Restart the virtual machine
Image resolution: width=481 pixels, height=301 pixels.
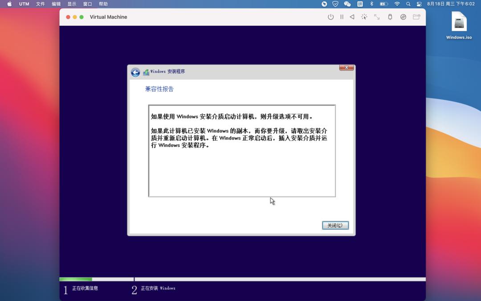coord(352,16)
